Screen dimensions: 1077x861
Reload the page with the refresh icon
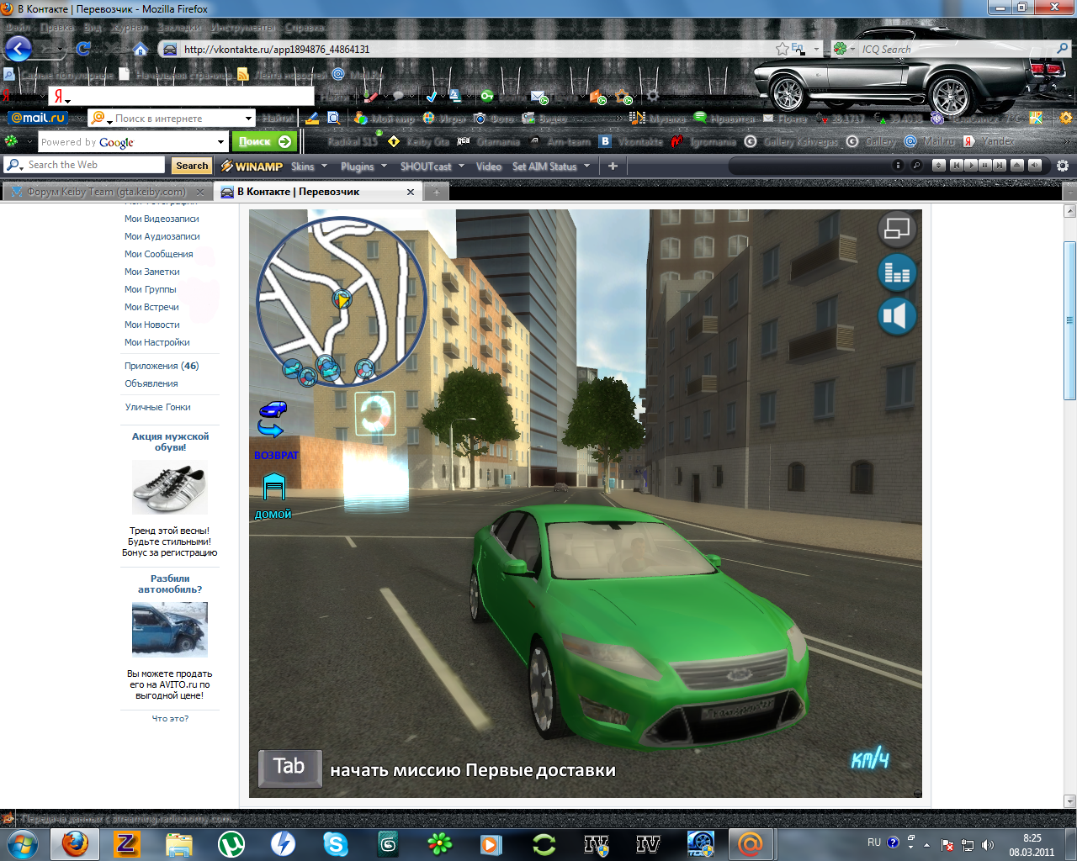click(83, 49)
